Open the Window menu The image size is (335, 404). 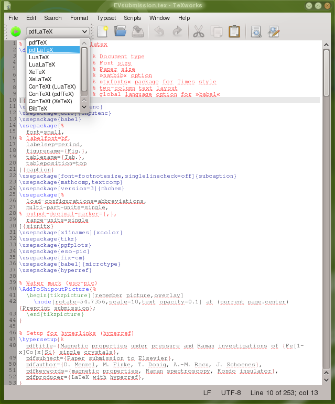(159, 18)
